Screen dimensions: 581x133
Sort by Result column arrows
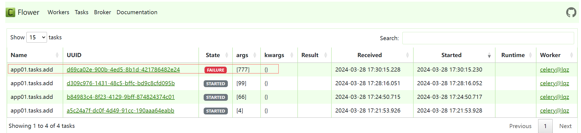click(325, 55)
